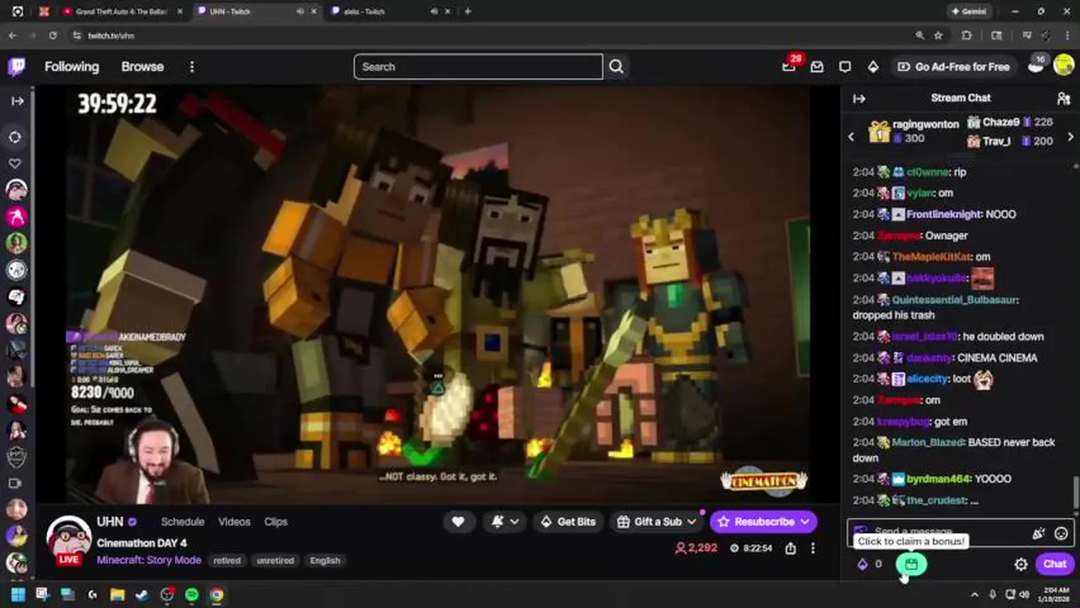
Task: Show previous gift leaderboard page arrow
Action: [x=851, y=137]
